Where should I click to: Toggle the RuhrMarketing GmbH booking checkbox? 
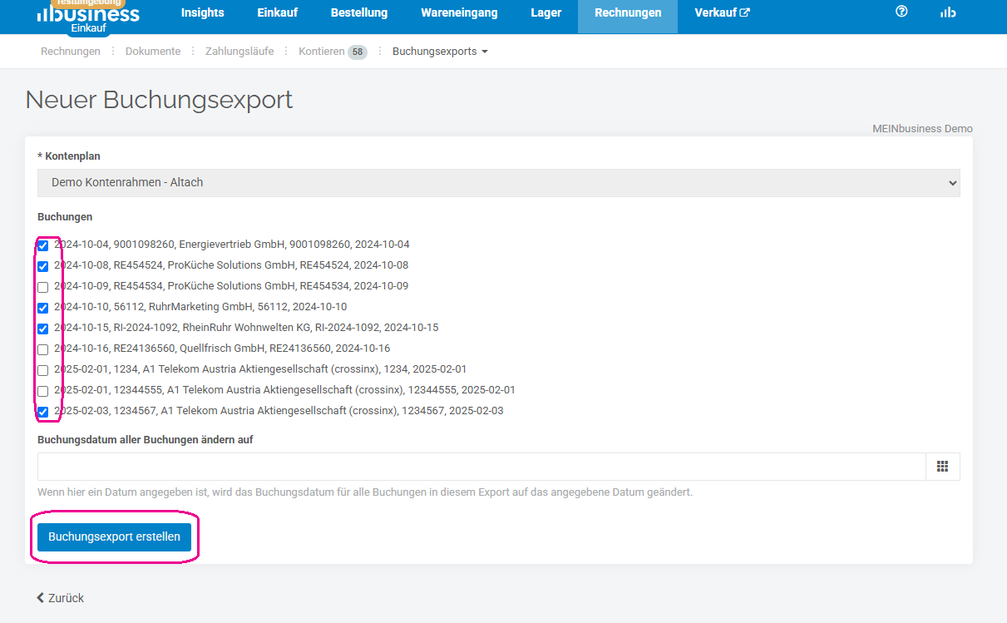pos(43,308)
